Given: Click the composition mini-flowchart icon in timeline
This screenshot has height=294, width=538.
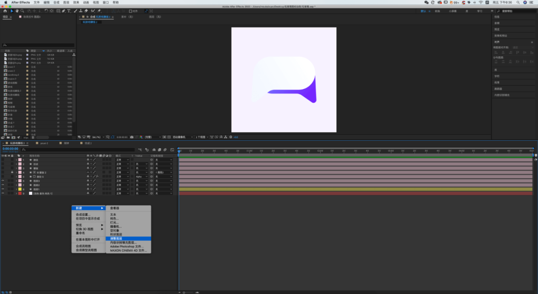Looking at the screenshot, I should (x=139, y=150).
